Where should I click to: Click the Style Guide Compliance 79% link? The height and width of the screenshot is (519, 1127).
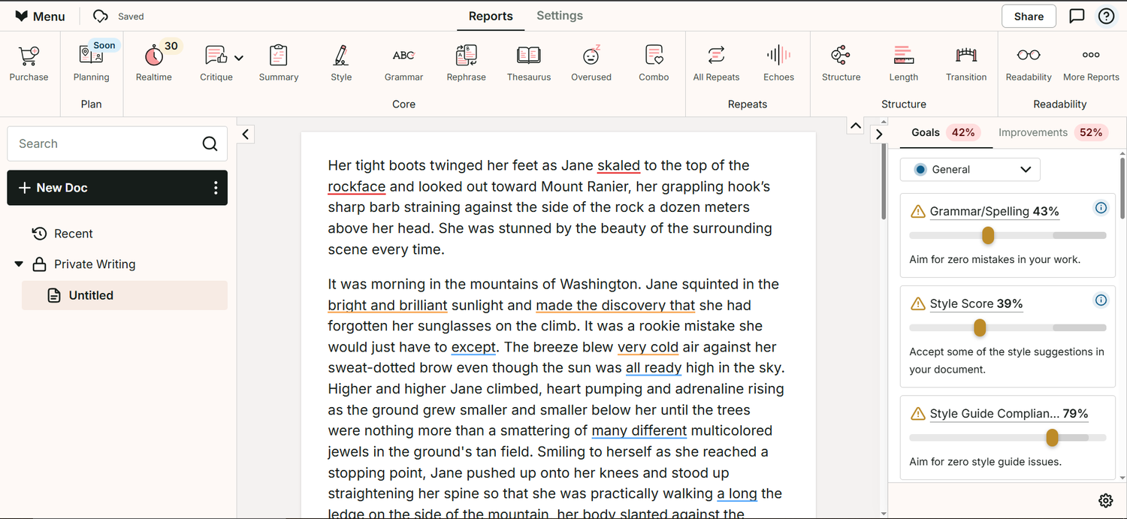pyautogui.click(x=1008, y=414)
